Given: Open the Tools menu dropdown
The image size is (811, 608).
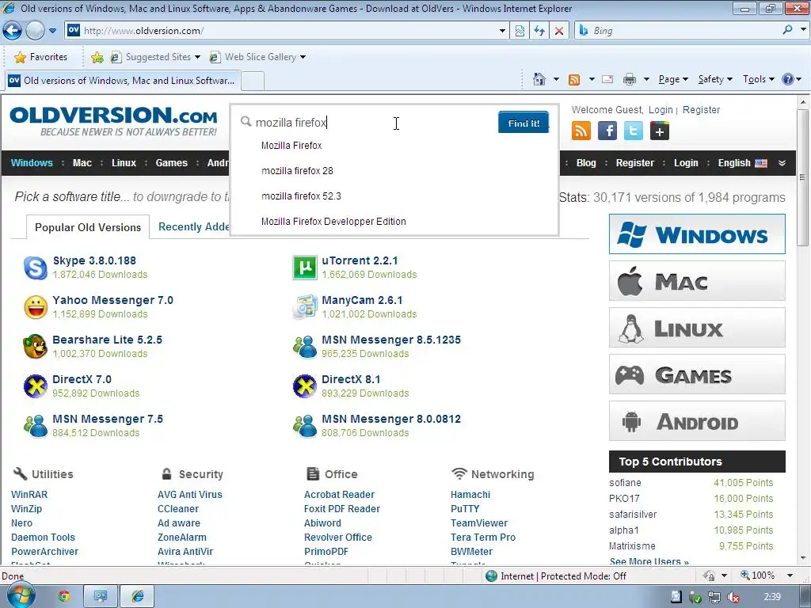Looking at the screenshot, I should (758, 79).
